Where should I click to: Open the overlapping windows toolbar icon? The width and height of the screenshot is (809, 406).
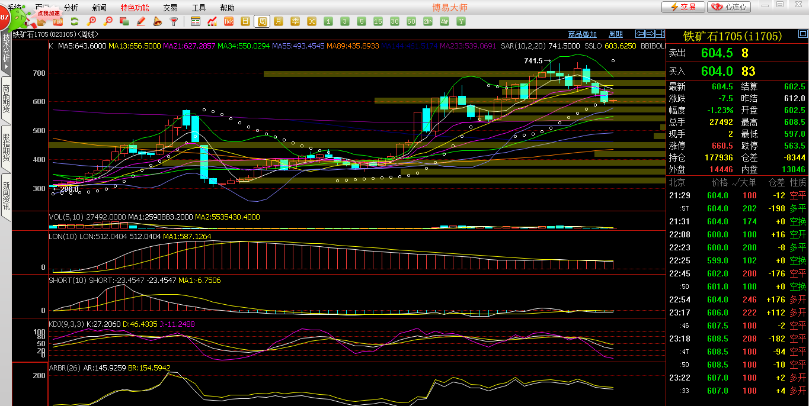(124, 21)
